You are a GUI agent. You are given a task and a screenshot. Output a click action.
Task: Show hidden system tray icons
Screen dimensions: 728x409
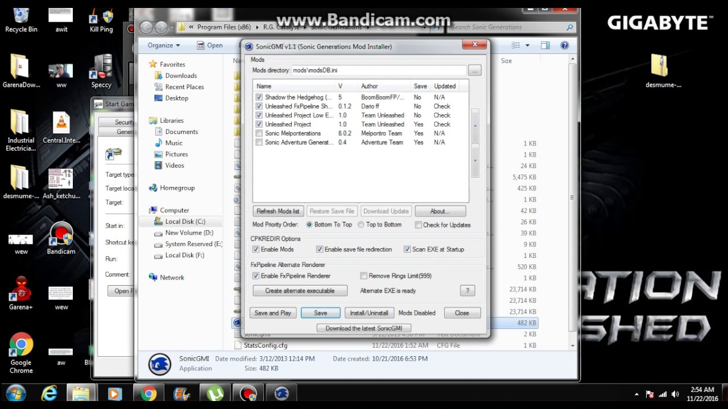[x=636, y=394]
